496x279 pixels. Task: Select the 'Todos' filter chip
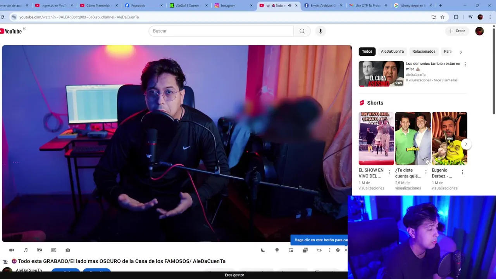[x=367, y=52]
